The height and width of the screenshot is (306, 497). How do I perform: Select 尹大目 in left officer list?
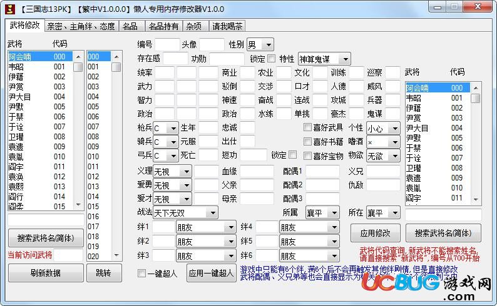pos(41,97)
